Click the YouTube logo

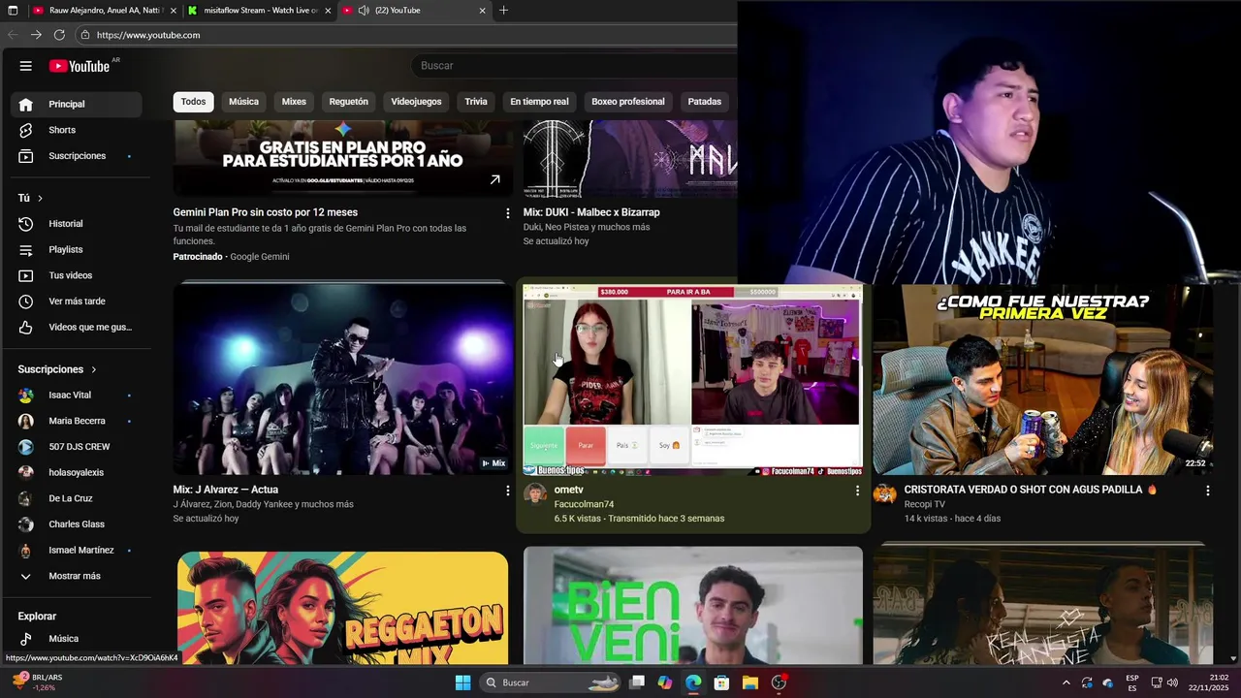click(80, 66)
